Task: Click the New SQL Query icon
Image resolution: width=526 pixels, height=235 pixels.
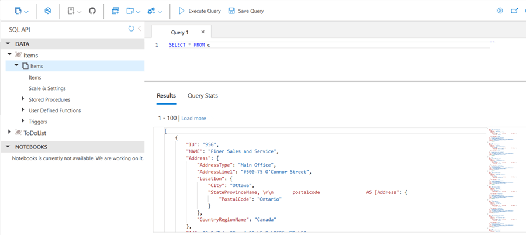Action: click(x=115, y=11)
